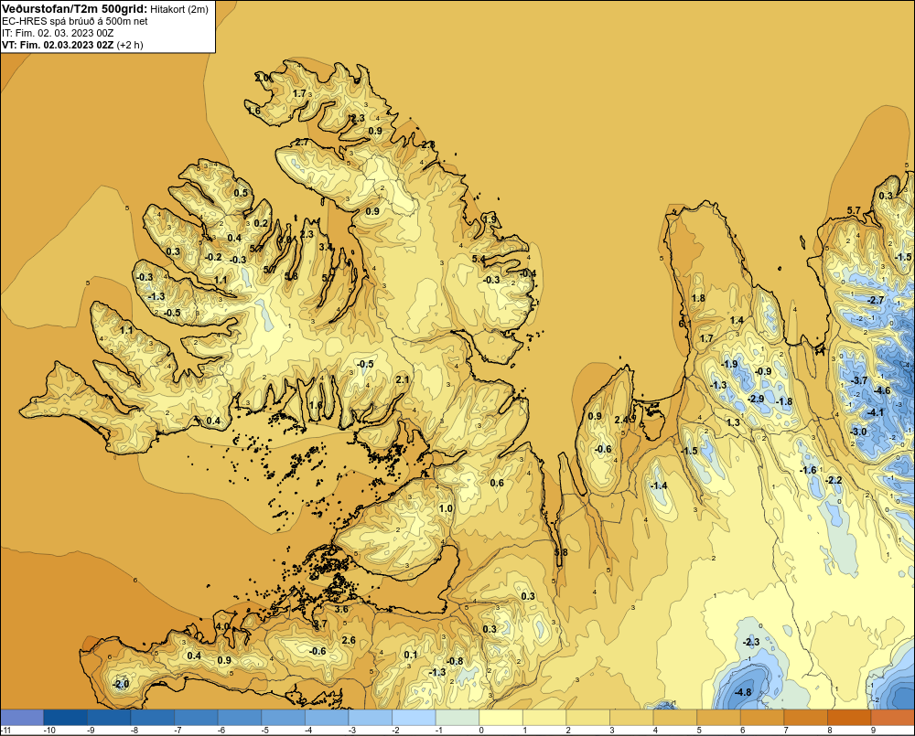Viewport: 915px width, 736px height.
Task: Select the legend swatch between -11 and -10
Action: coord(22,717)
